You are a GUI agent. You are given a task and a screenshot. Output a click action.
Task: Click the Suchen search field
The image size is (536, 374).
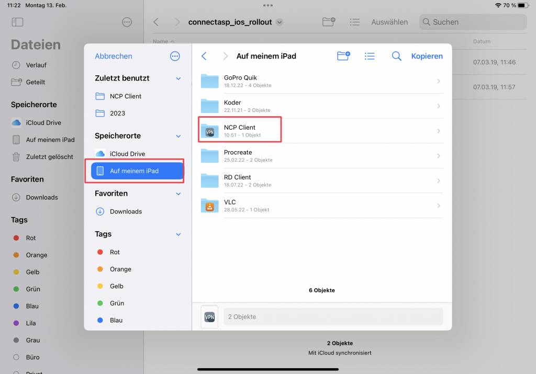(x=473, y=22)
